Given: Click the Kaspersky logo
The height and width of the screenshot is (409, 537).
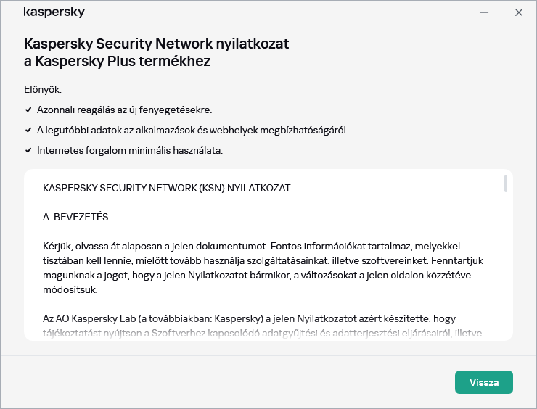Looking at the screenshot, I should coord(54,12).
